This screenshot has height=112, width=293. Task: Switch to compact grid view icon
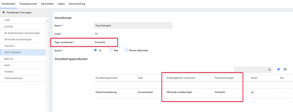[x=285, y=69]
